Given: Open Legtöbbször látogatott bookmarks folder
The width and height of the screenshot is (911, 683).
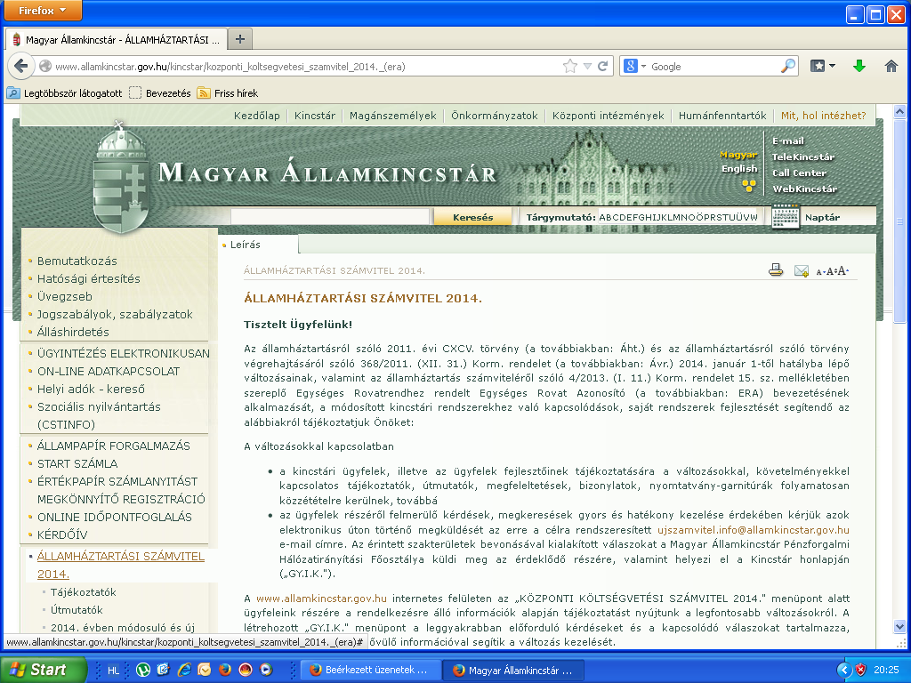Looking at the screenshot, I should 65,92.
